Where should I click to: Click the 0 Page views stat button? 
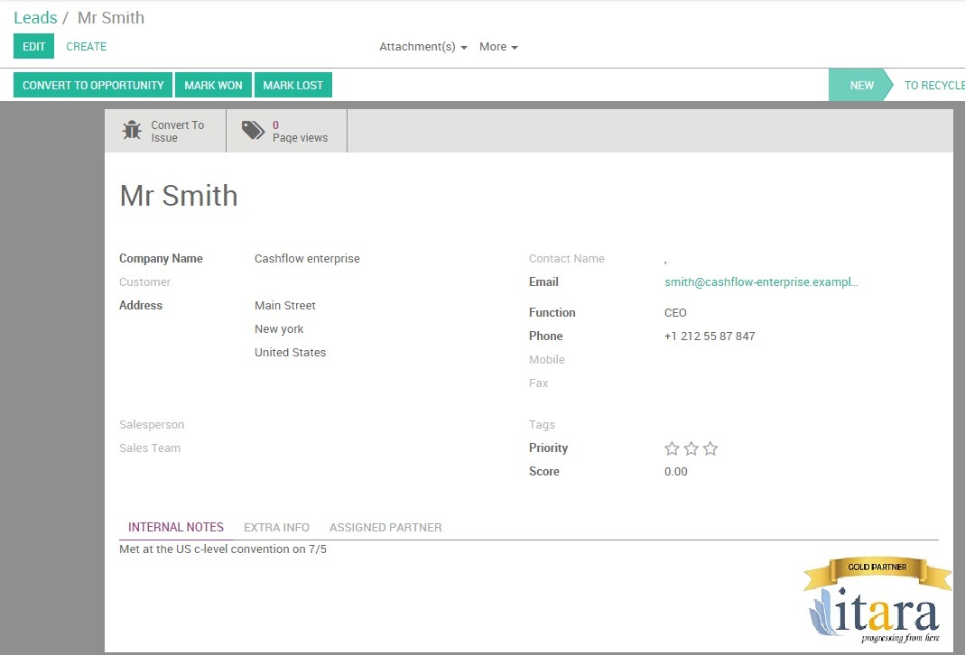pos(287,131)
